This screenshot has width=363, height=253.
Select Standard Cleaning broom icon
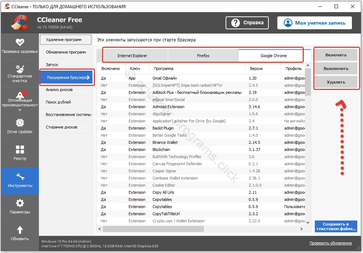[x=20, y=69]
